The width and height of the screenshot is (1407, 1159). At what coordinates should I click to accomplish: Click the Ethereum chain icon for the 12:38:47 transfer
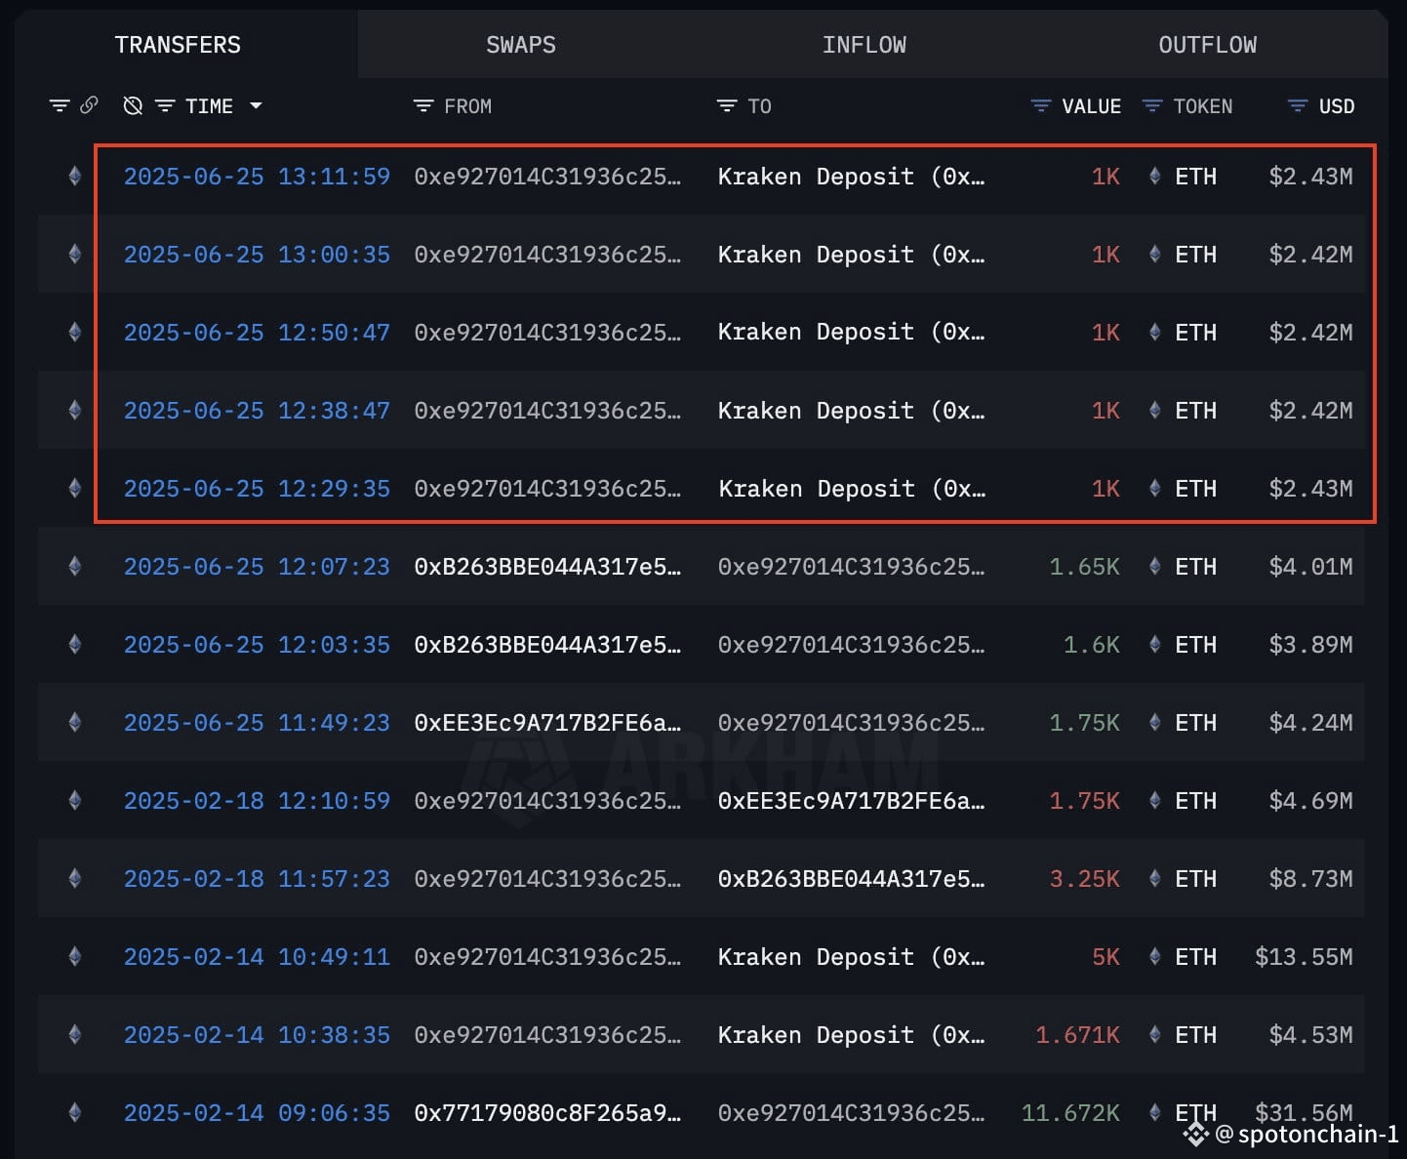click(x=75, y=411)
